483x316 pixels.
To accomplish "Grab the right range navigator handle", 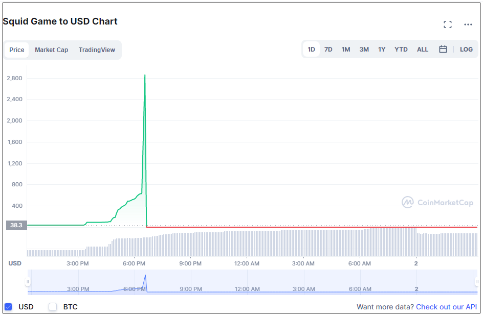I will pyautogui.click(x=477, y=281).
